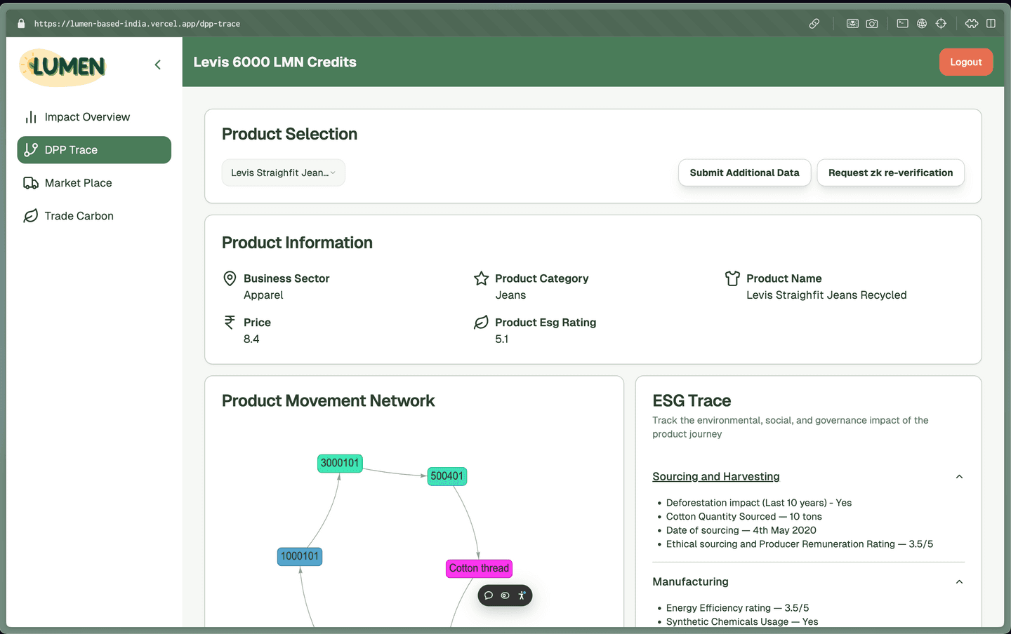Select network node 3000101

click(x=340, y=463)
